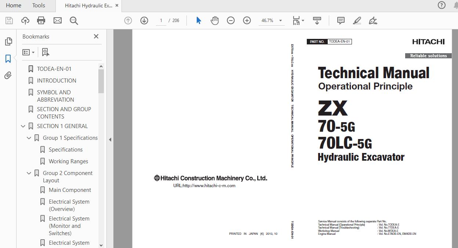Image resolution: width=458 pixels, height=248 pixels.
Task: Click the Save file icon
Action: (x=9, y=21)
